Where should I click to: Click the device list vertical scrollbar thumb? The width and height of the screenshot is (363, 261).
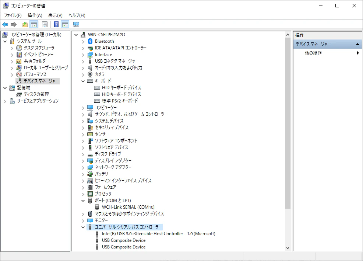[288, 123]
